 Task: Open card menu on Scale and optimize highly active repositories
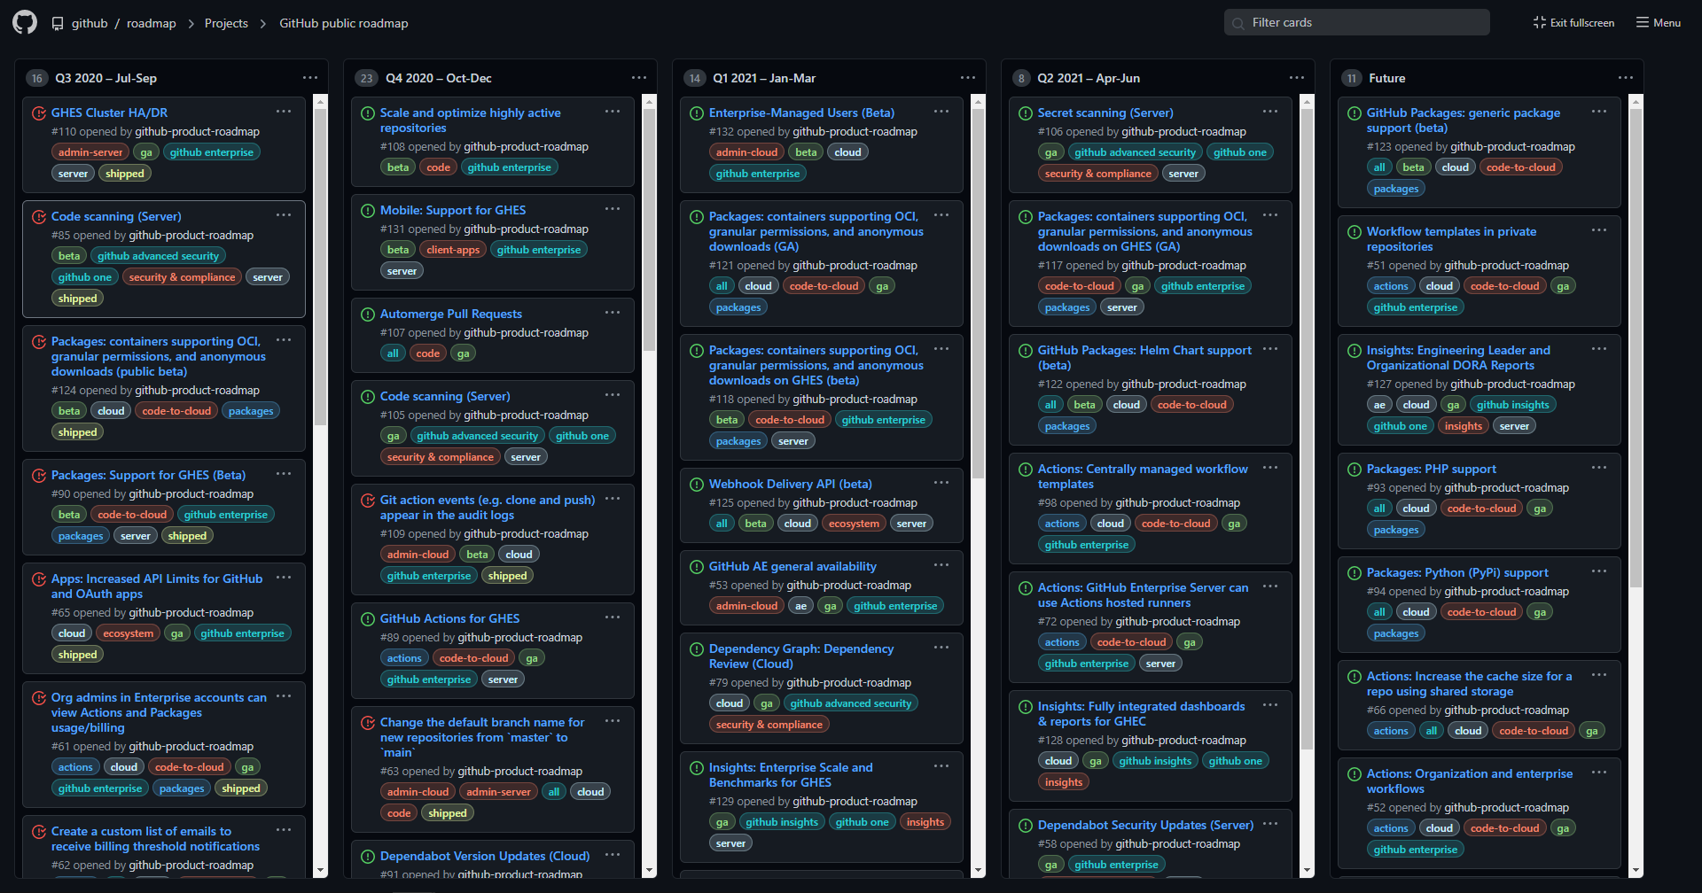613,112
